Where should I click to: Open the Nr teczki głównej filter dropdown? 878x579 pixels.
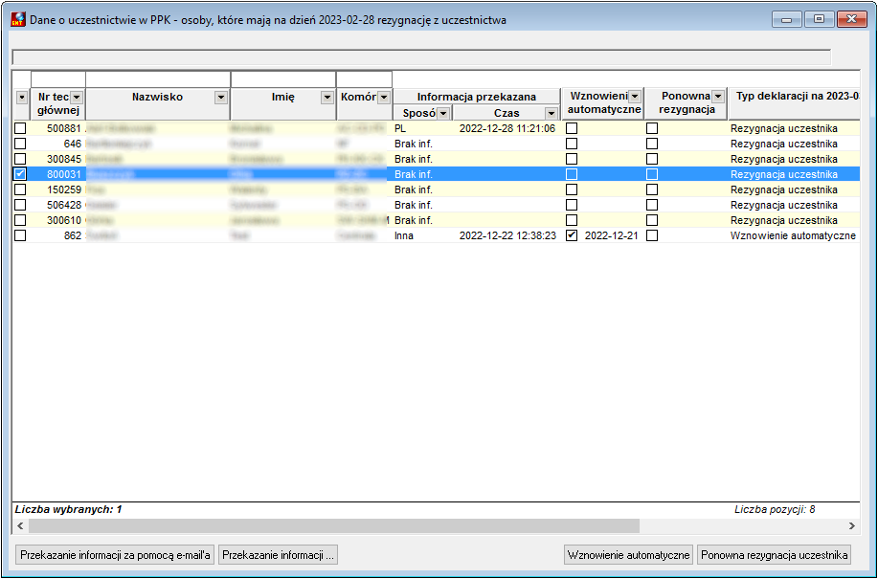click(77, 98)
